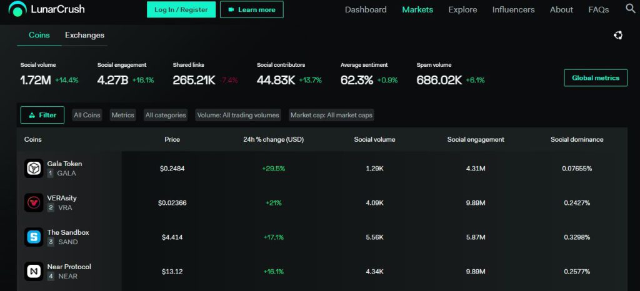
Task: Click the Gala Token coin icon
Action: point(34,169)
